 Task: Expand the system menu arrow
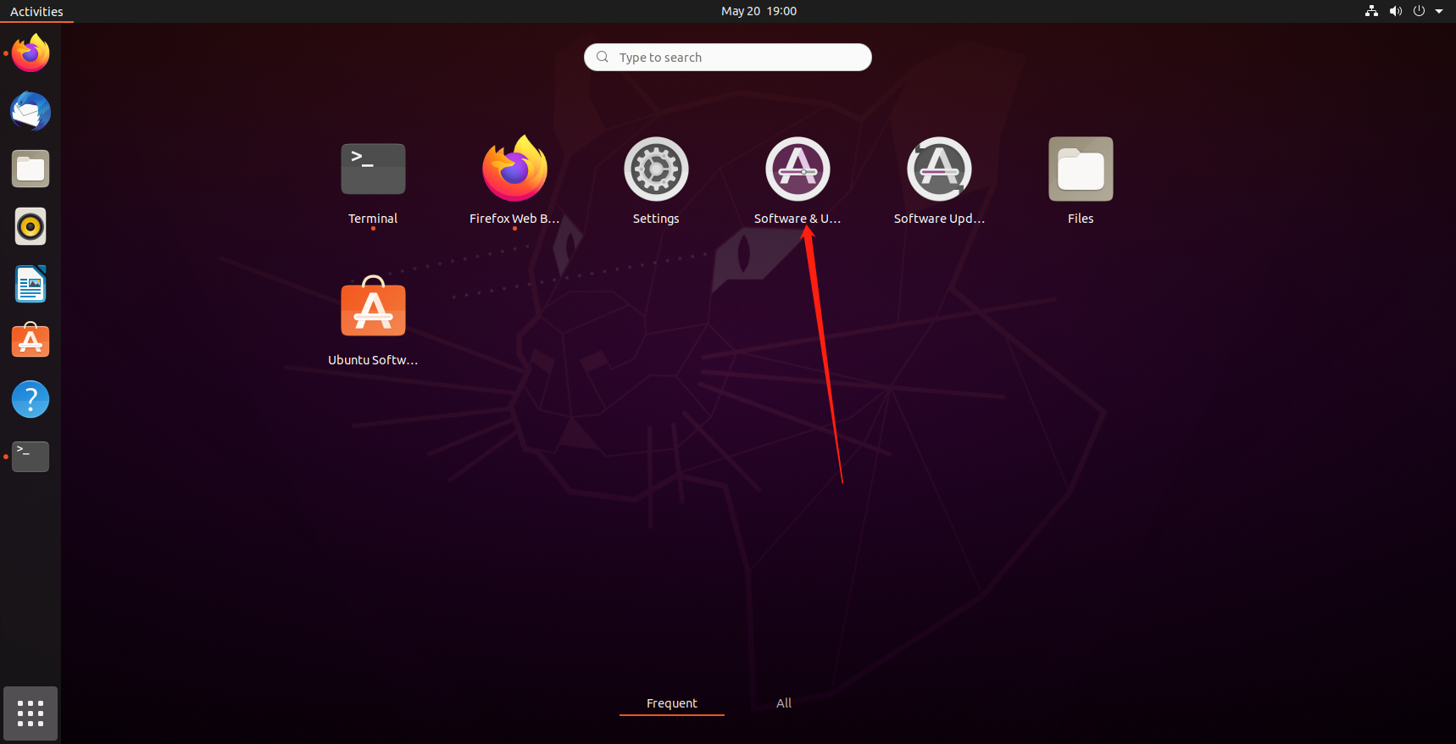point(1439,11)
